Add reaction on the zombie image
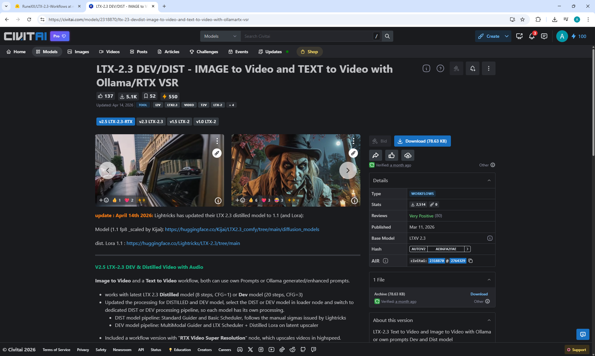This screenshot has height=356, width=595. pos(240,200)
